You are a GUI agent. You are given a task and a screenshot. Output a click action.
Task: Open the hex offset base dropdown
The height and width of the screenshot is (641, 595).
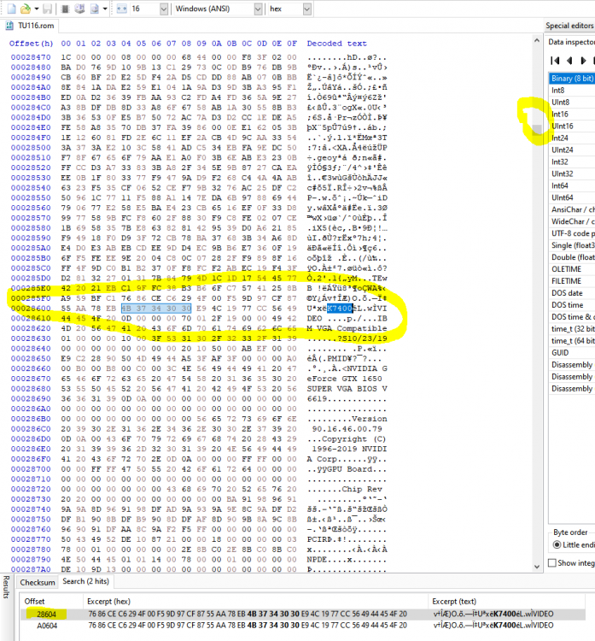307,9
